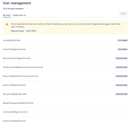Select the first user ending in .tech
Image resolution: width=130 pixels, height=123 pixels.
pos(12,40)
